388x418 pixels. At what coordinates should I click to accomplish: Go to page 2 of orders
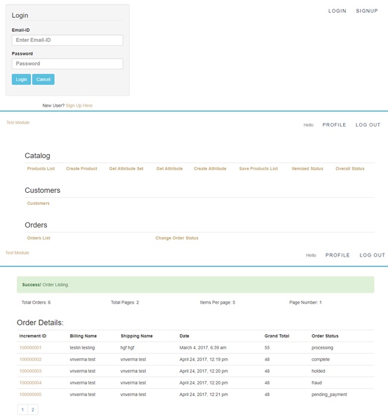33,410
